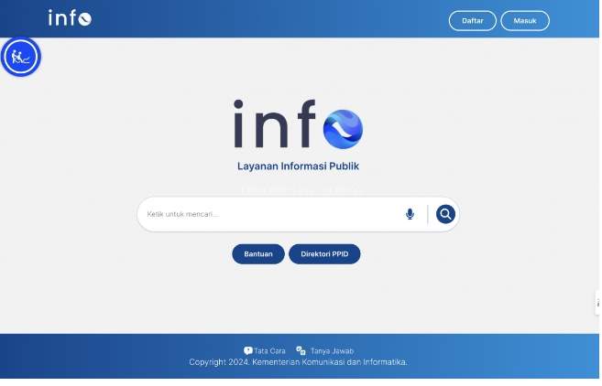Follow the Tata Cara footer link

pos(270,350)
